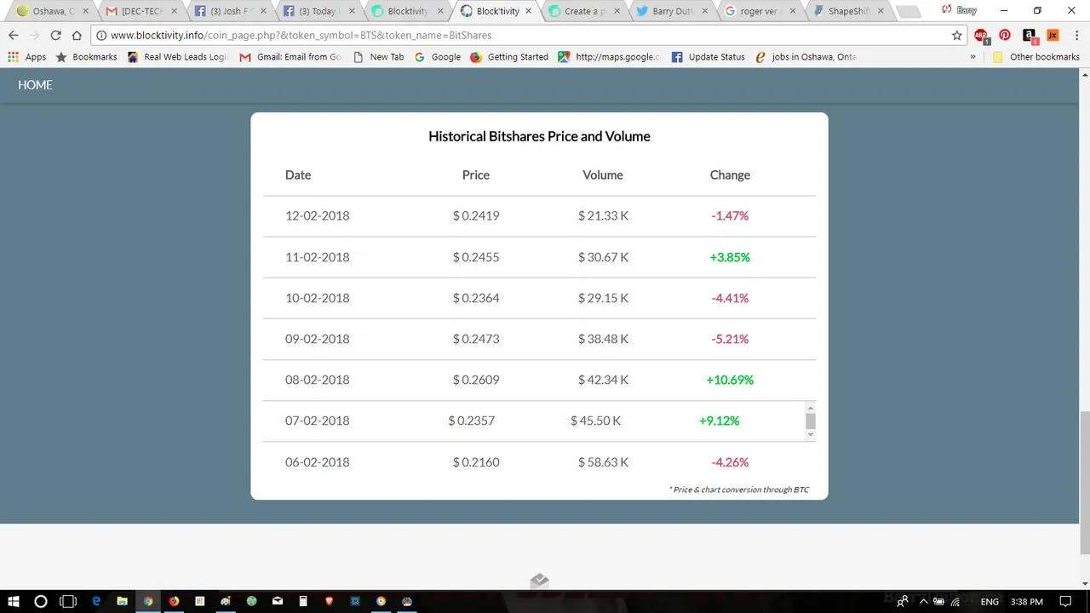Open the Wi-Fi network tray icon
This screenshot has height=613, width=1090.
[955, 602]
